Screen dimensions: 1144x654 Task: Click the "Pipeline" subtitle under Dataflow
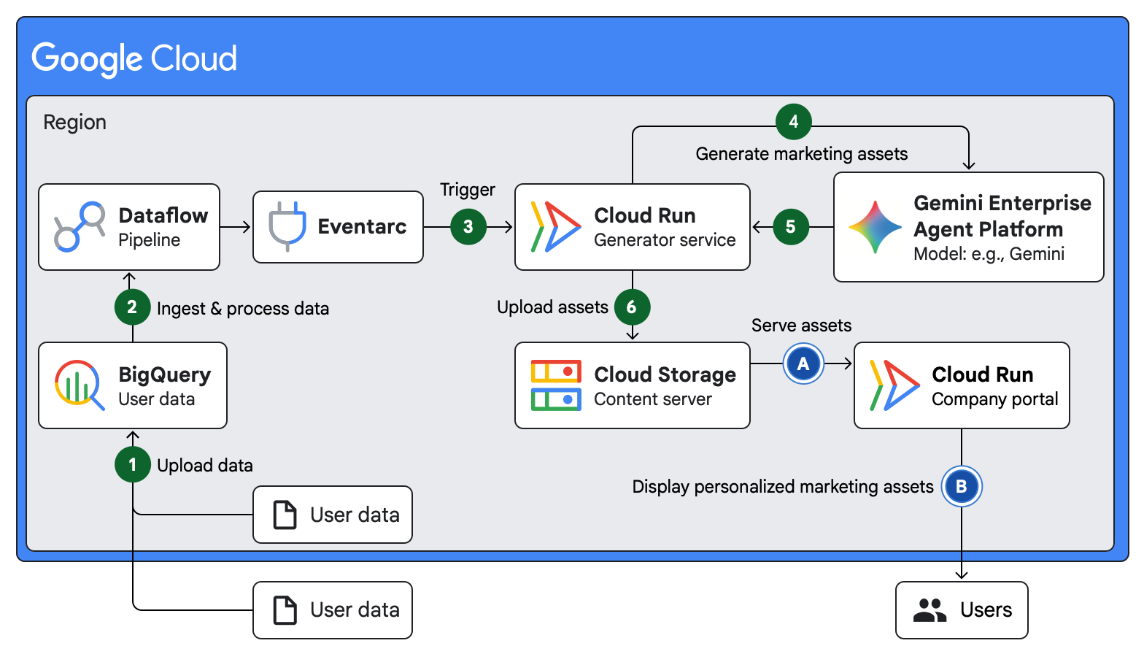(149, 240)
